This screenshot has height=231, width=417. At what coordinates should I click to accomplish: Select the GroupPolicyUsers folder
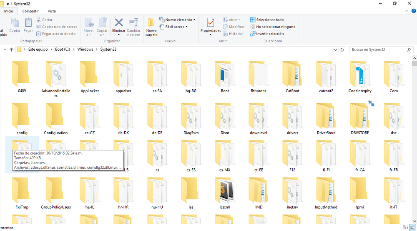pos(55,193)
